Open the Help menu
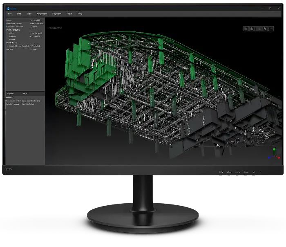 (x=80, y=13)
